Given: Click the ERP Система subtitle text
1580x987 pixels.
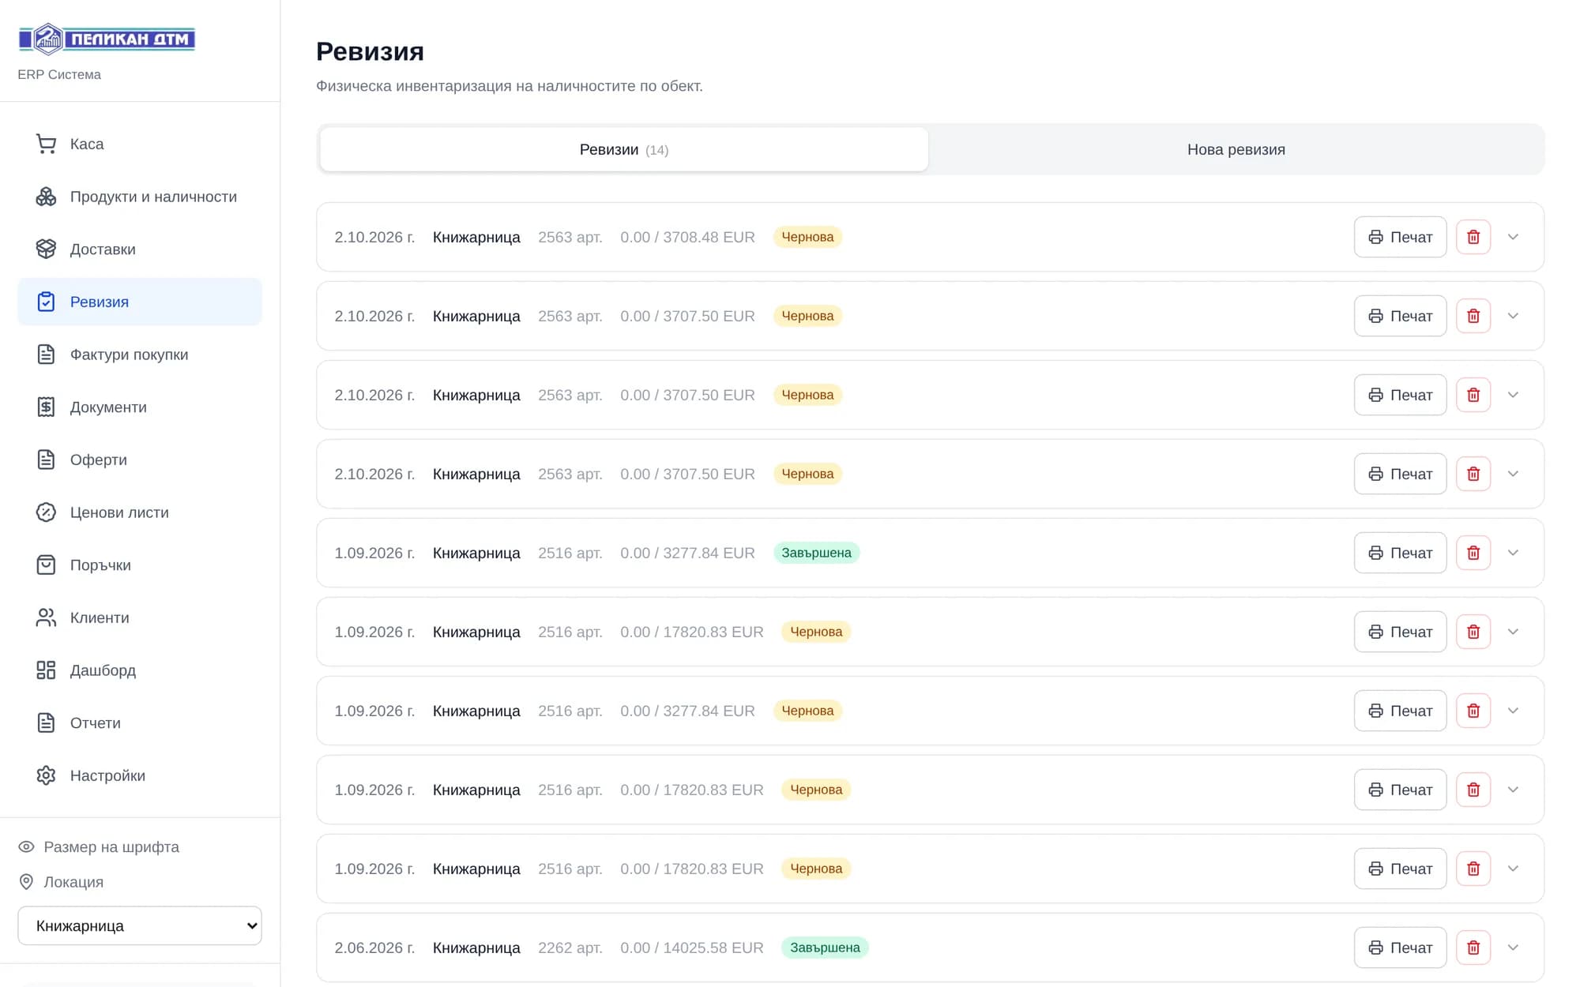Looking at the screenshot, I should (x=59, y=74).
